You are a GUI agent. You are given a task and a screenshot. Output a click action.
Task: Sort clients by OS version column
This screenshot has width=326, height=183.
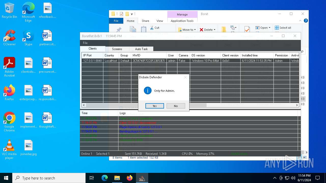205,55
